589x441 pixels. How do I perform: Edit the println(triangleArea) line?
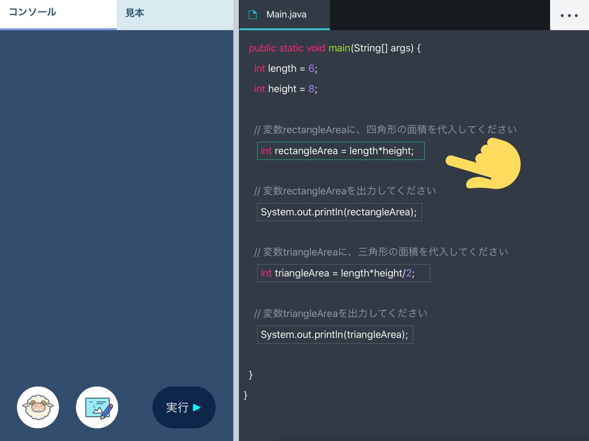[335, 335]
